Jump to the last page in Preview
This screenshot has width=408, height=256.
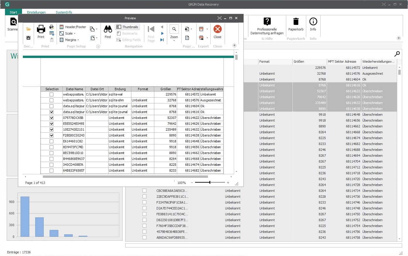pyautogui.click(x=162, y=40)
